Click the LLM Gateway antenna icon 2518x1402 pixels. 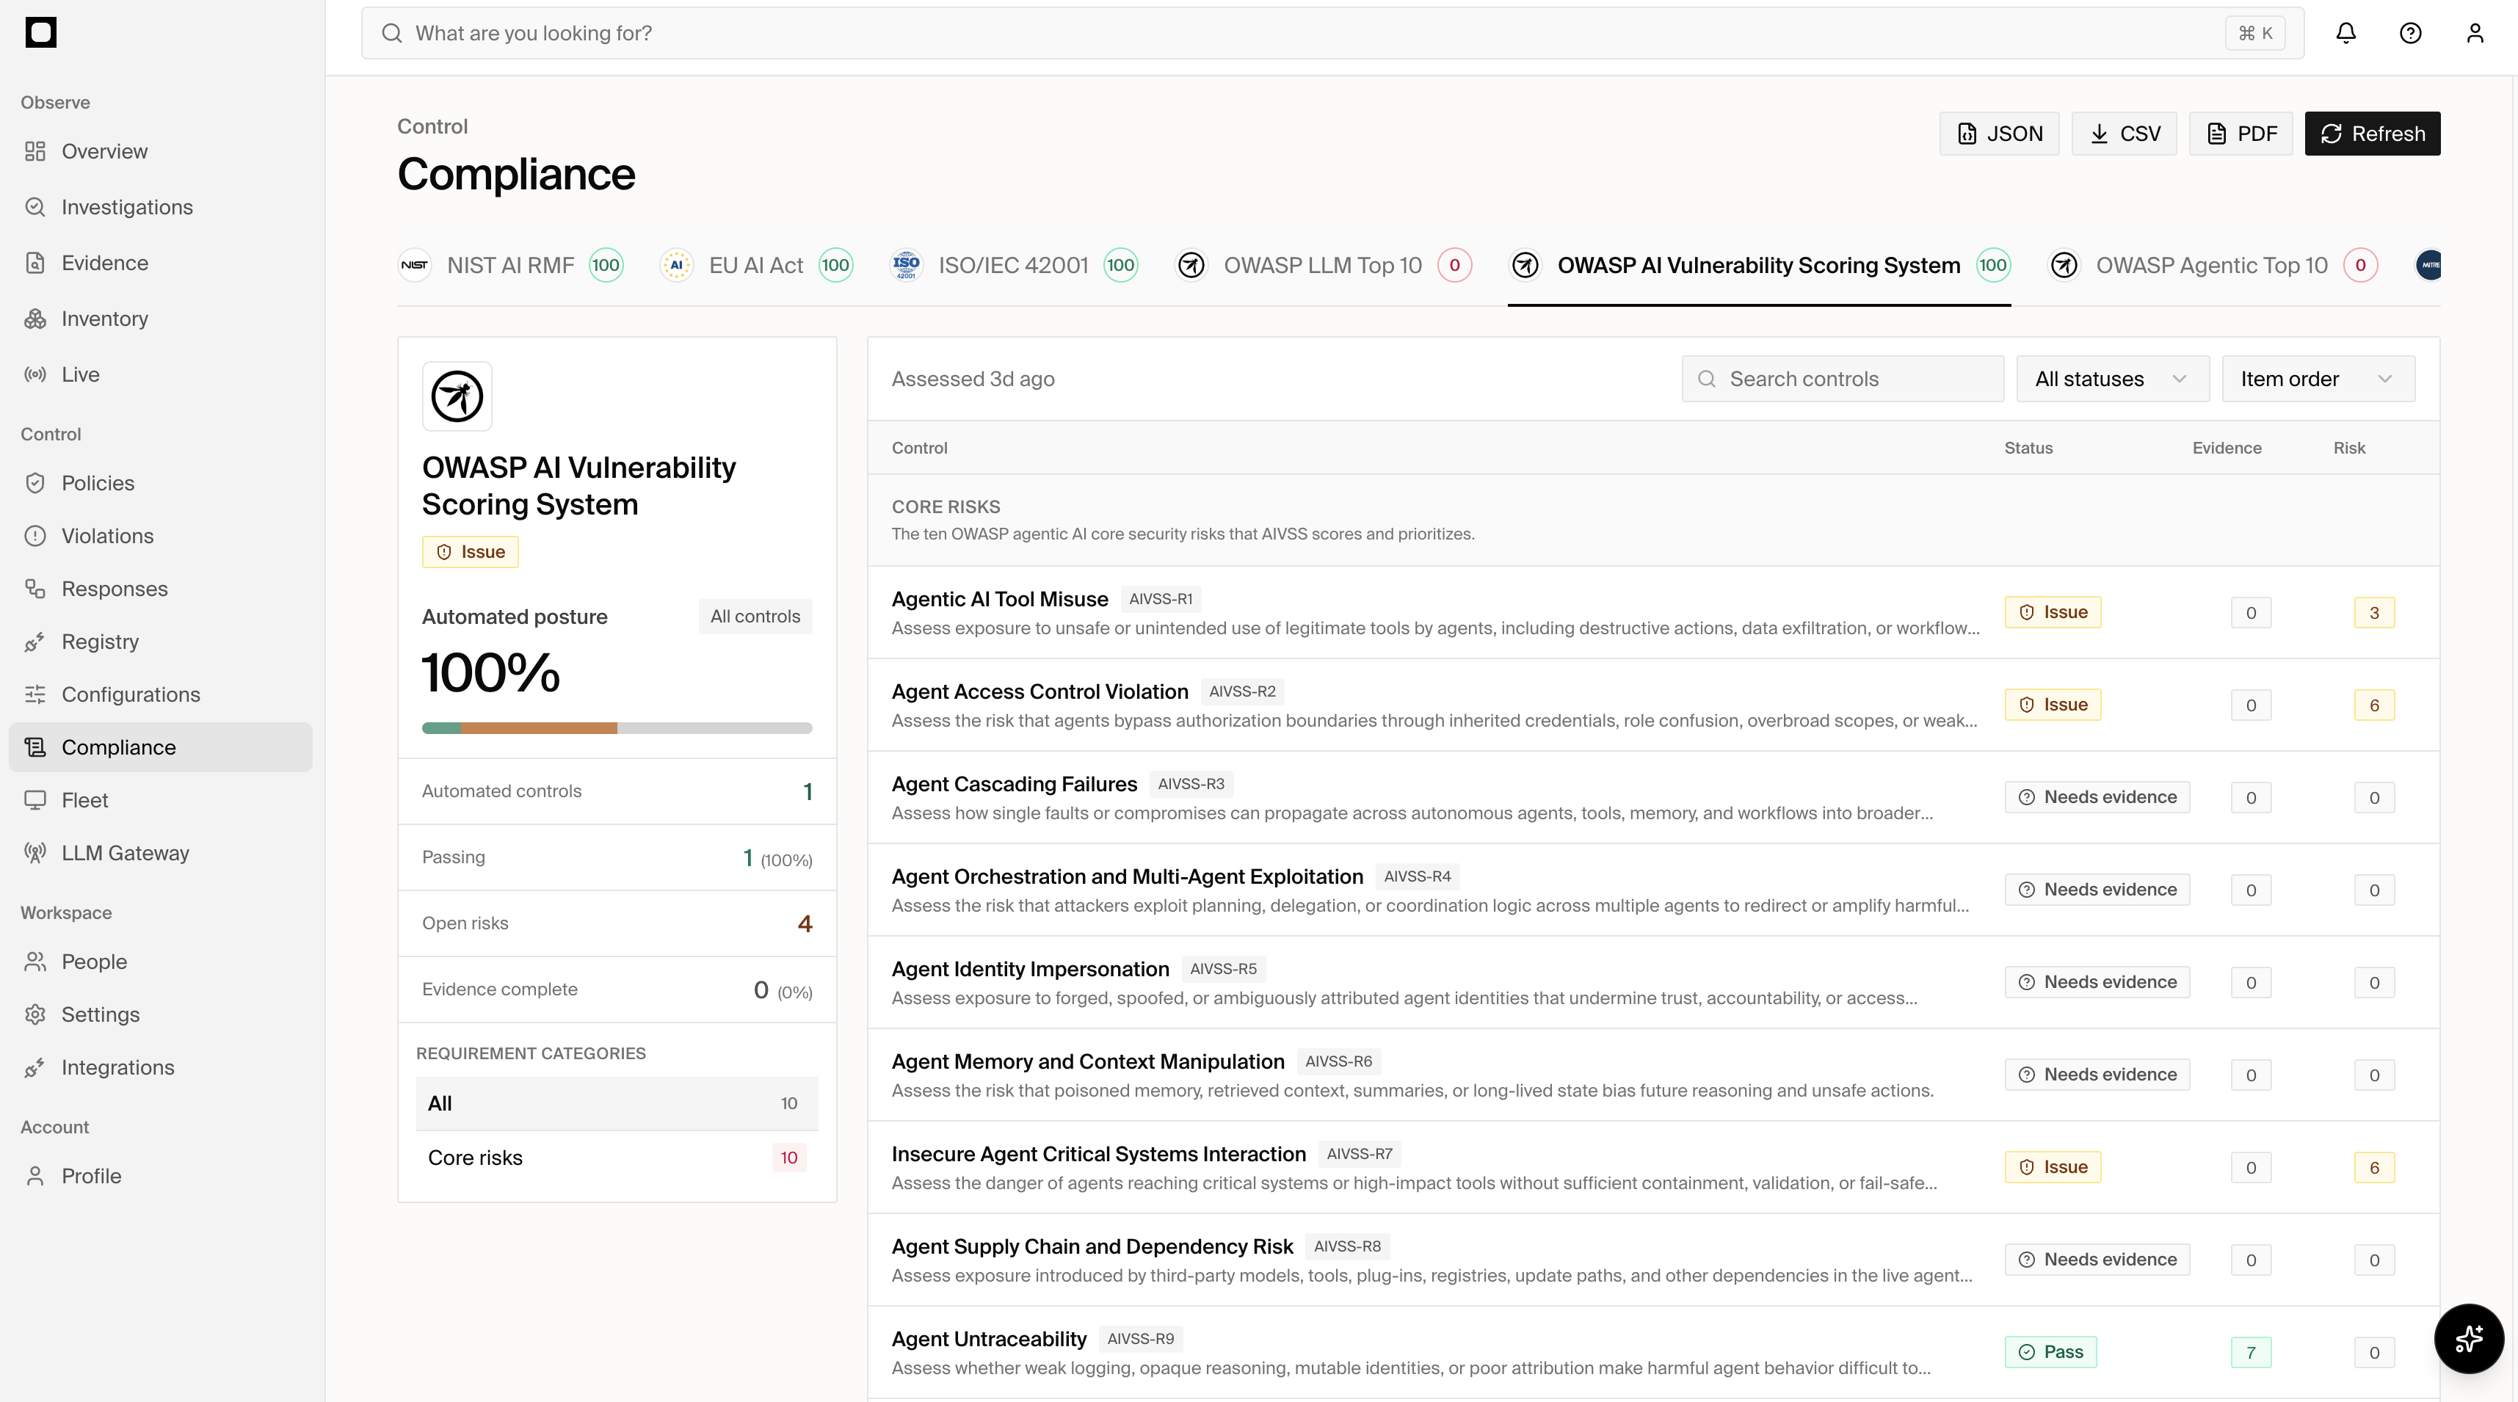pos(35,852)
